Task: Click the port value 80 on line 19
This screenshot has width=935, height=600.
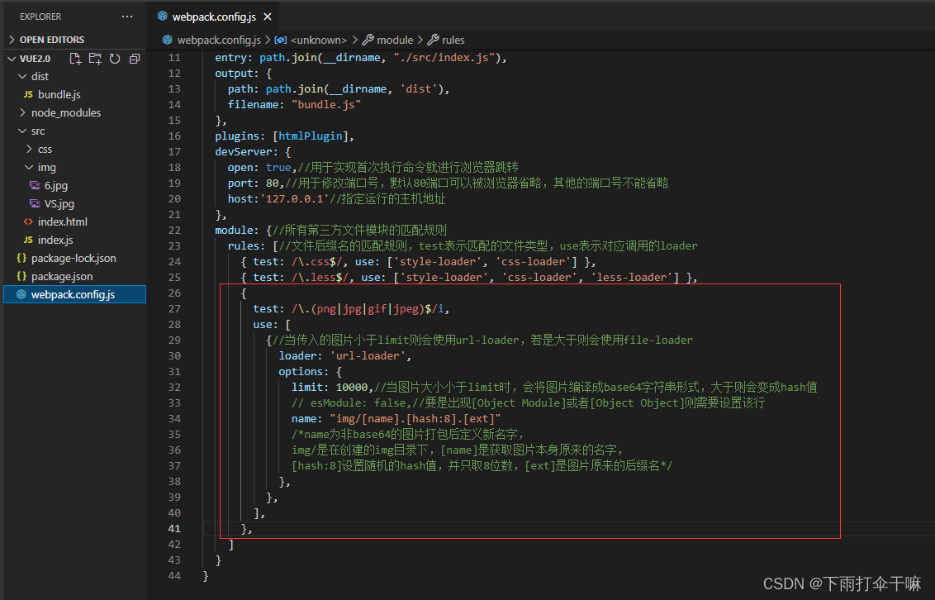Action: (272, 183)
